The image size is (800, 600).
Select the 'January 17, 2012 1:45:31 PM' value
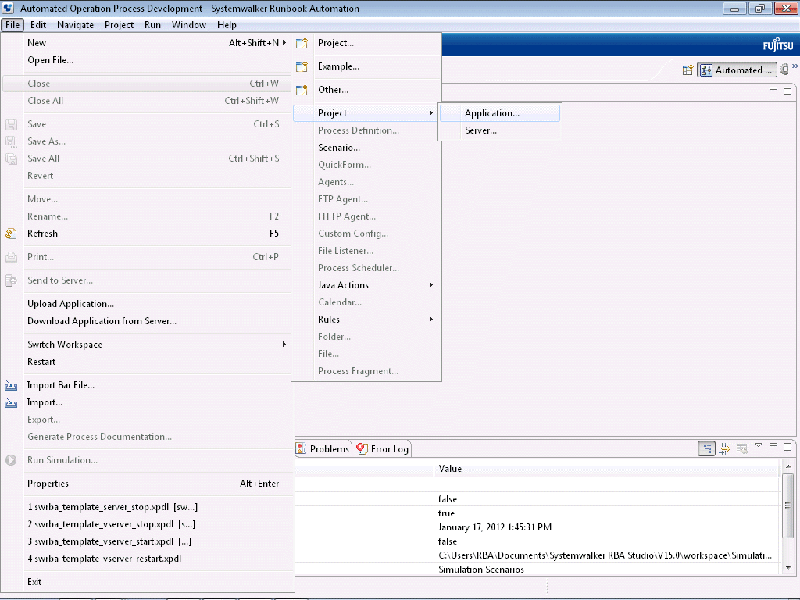(495, 527)
